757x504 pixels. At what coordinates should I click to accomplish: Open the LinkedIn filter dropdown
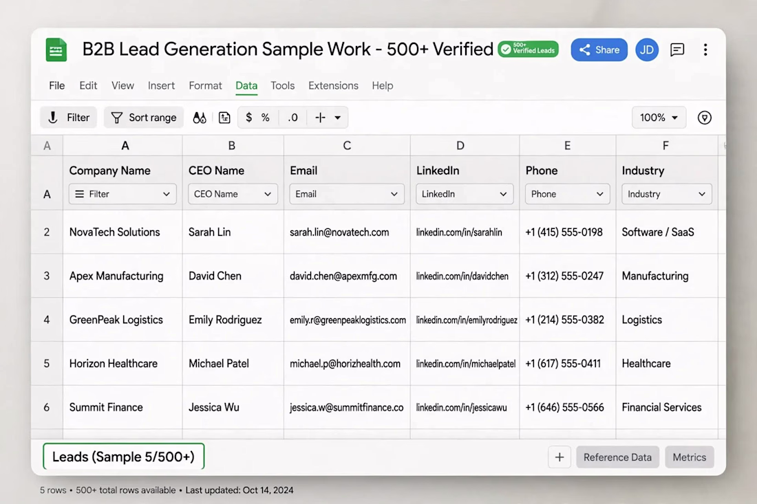click(x=465, y=194)
